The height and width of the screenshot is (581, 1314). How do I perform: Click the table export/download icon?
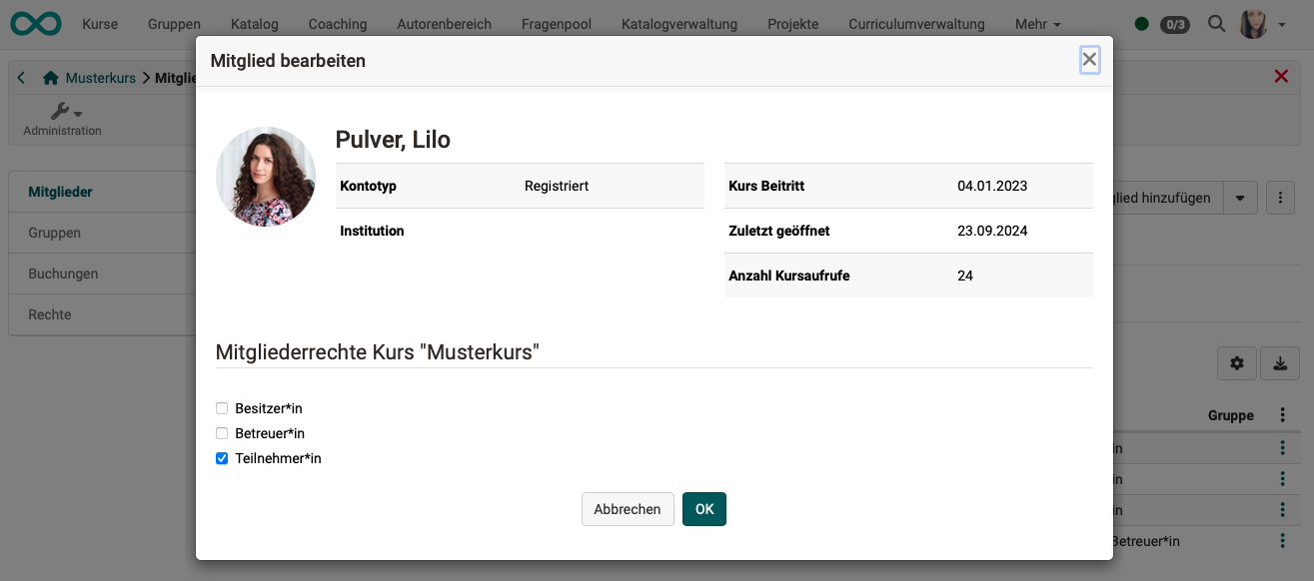coord(1280,363)
